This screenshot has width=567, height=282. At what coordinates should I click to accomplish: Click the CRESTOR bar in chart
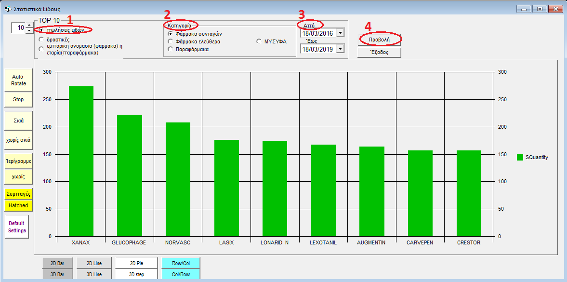pos(469,193)
